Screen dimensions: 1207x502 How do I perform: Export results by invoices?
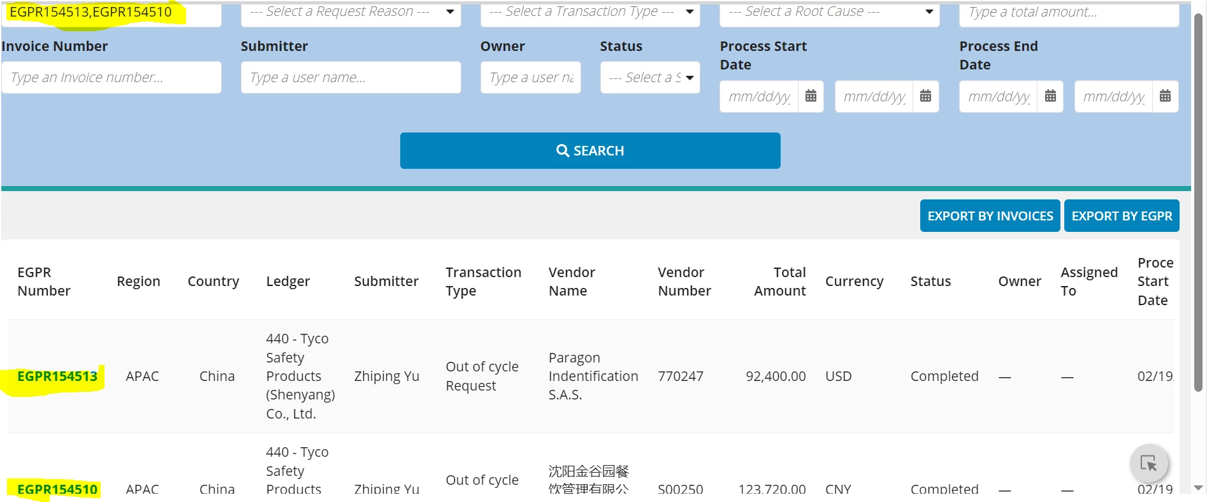click(990, 216)
